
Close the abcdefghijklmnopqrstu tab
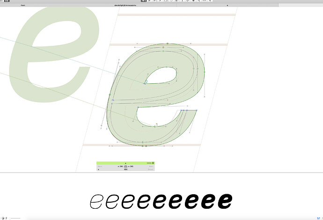click(x=228, y=5)
